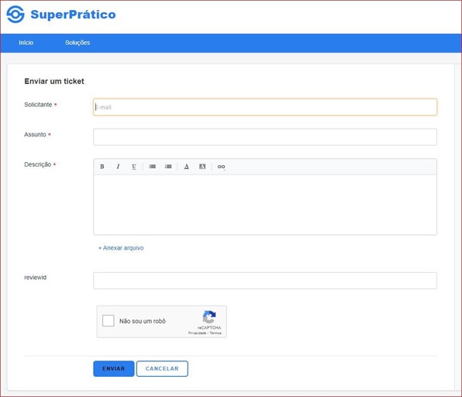Viewport: 462px width, 397px height.
Task: Open the Início menu item
Action: 26,43
